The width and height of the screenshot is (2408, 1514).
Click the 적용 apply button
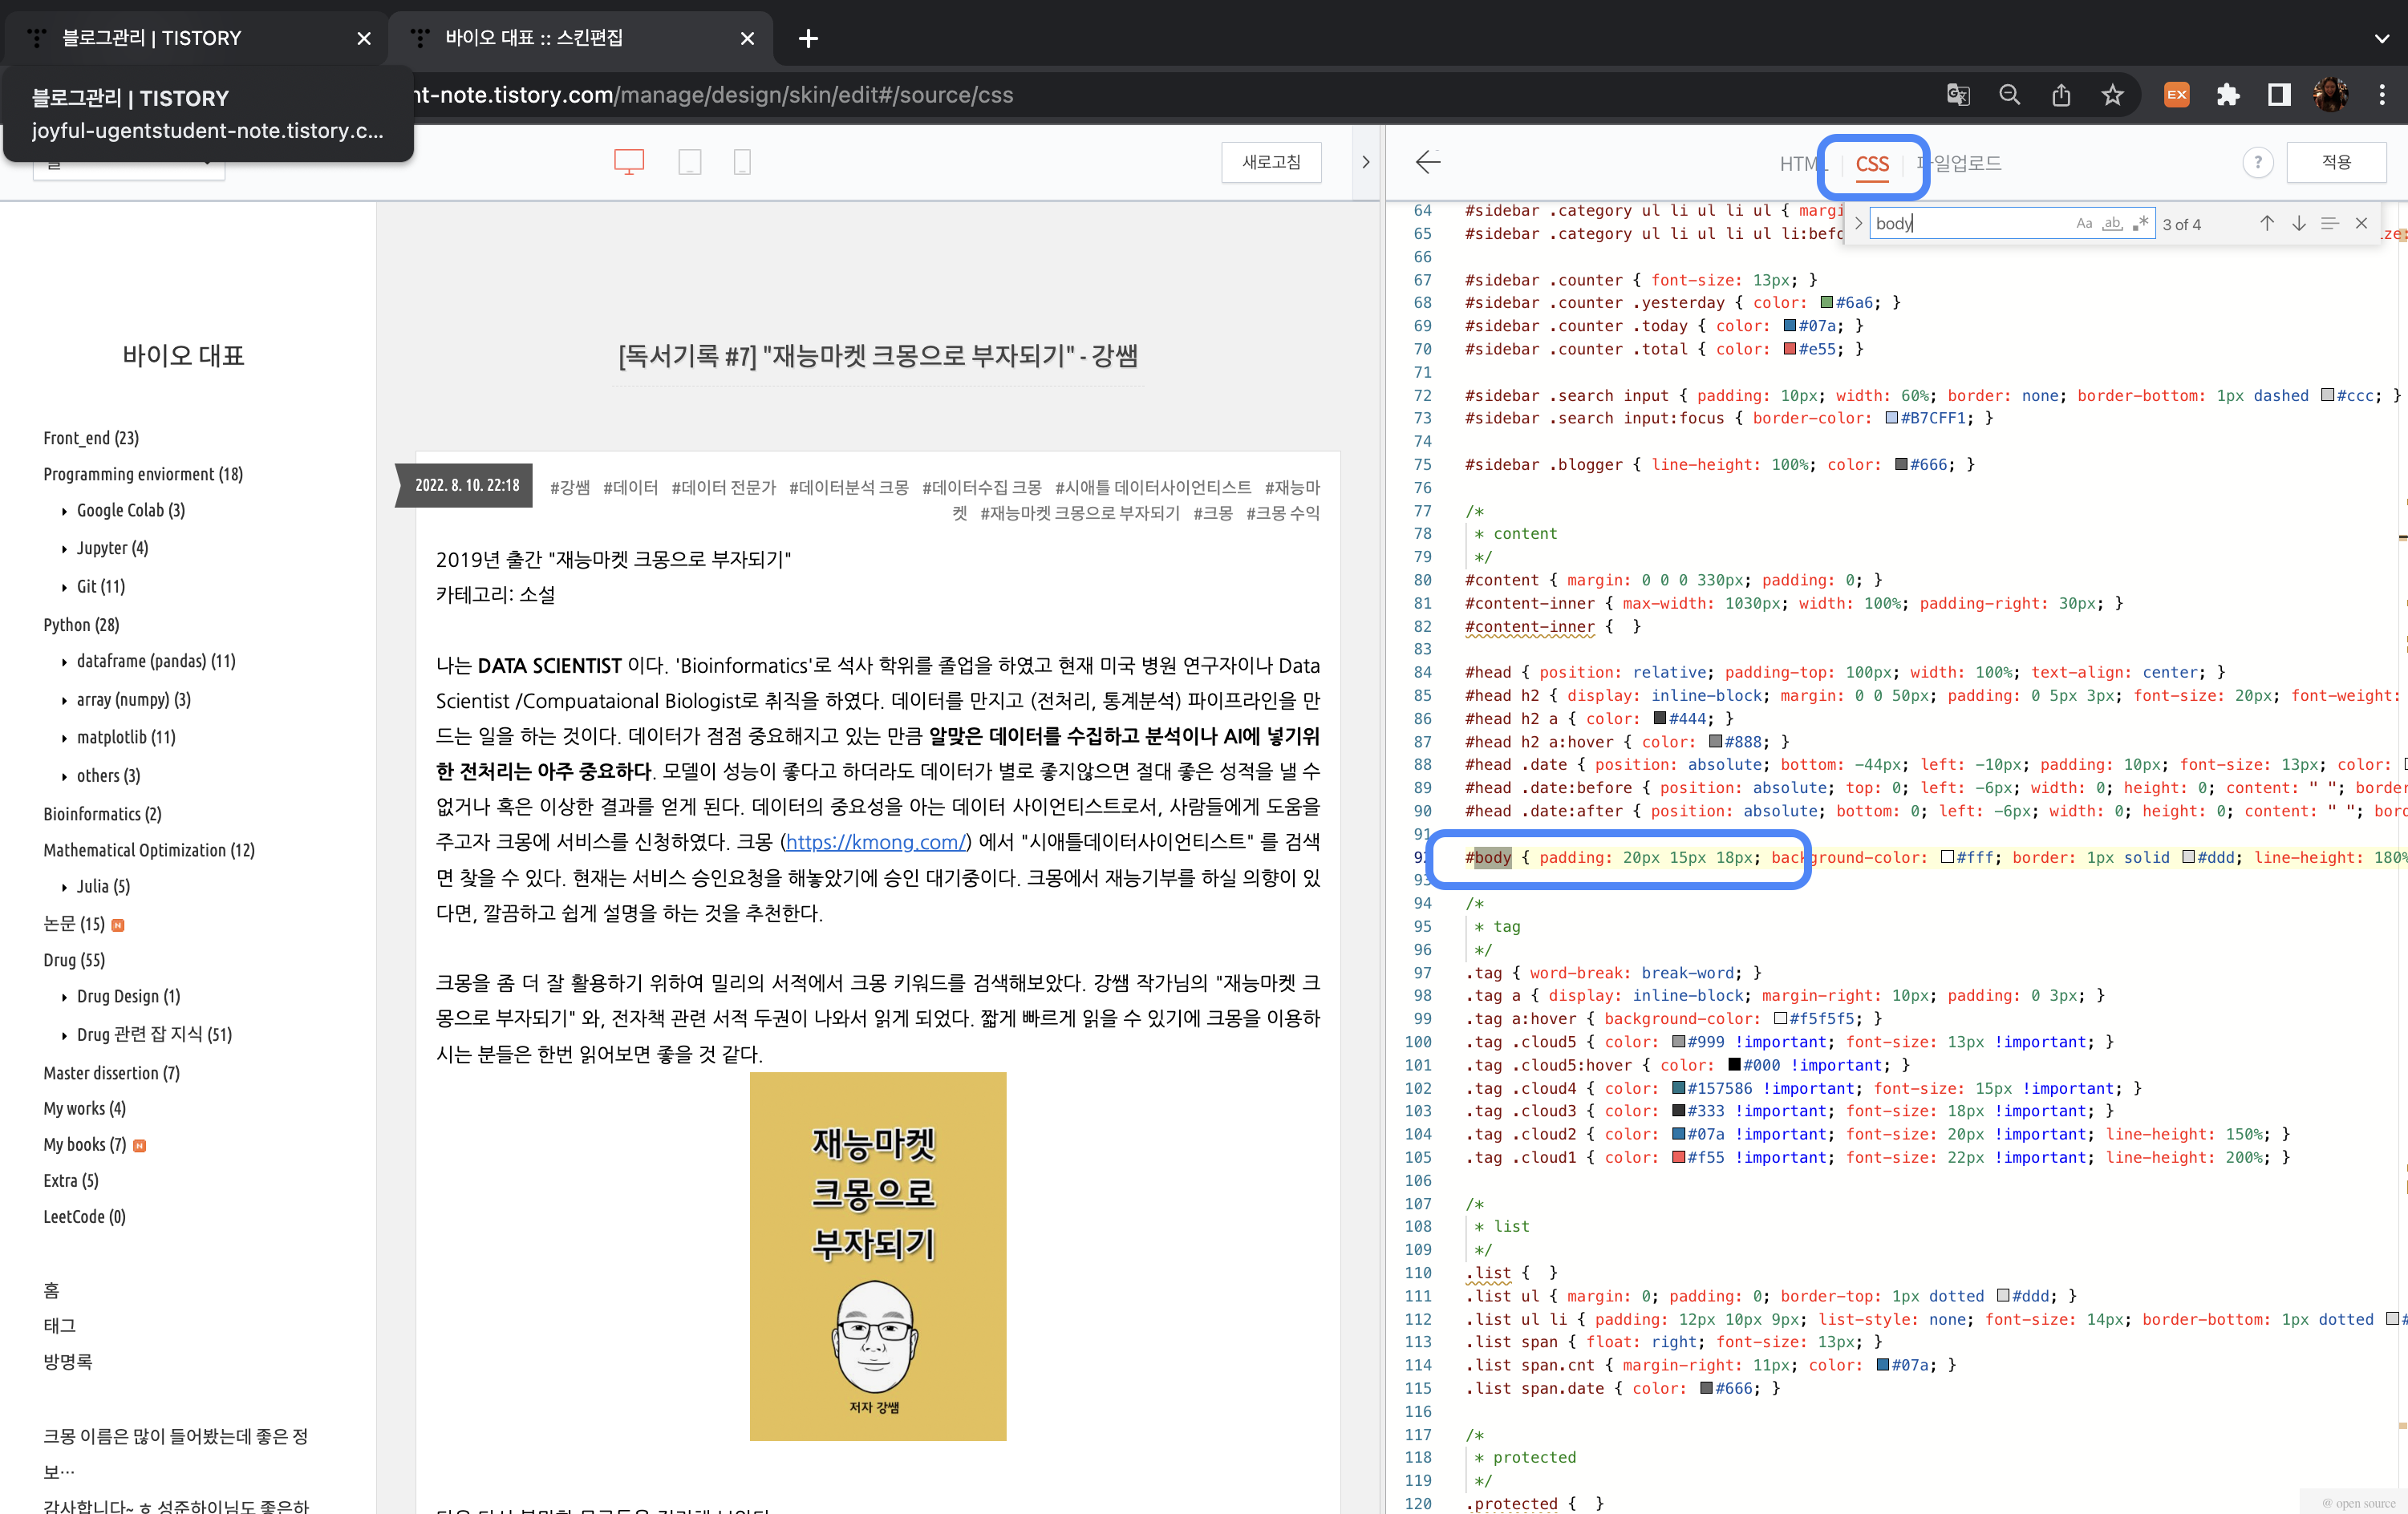2335,162
